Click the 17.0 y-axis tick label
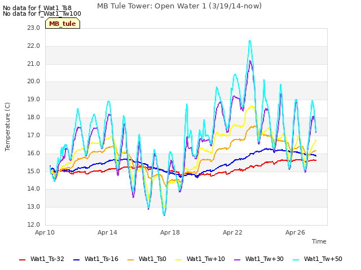The height and width of the screenshot is (270, 361). pos(34,135)
